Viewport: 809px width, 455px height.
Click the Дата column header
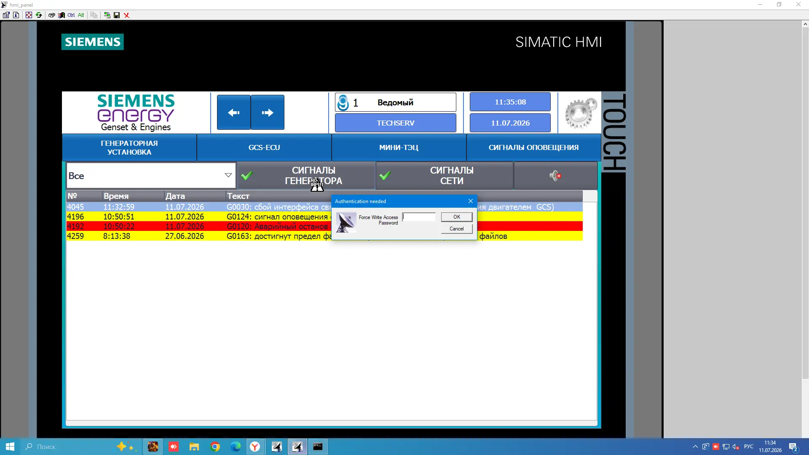pos(195,196)
